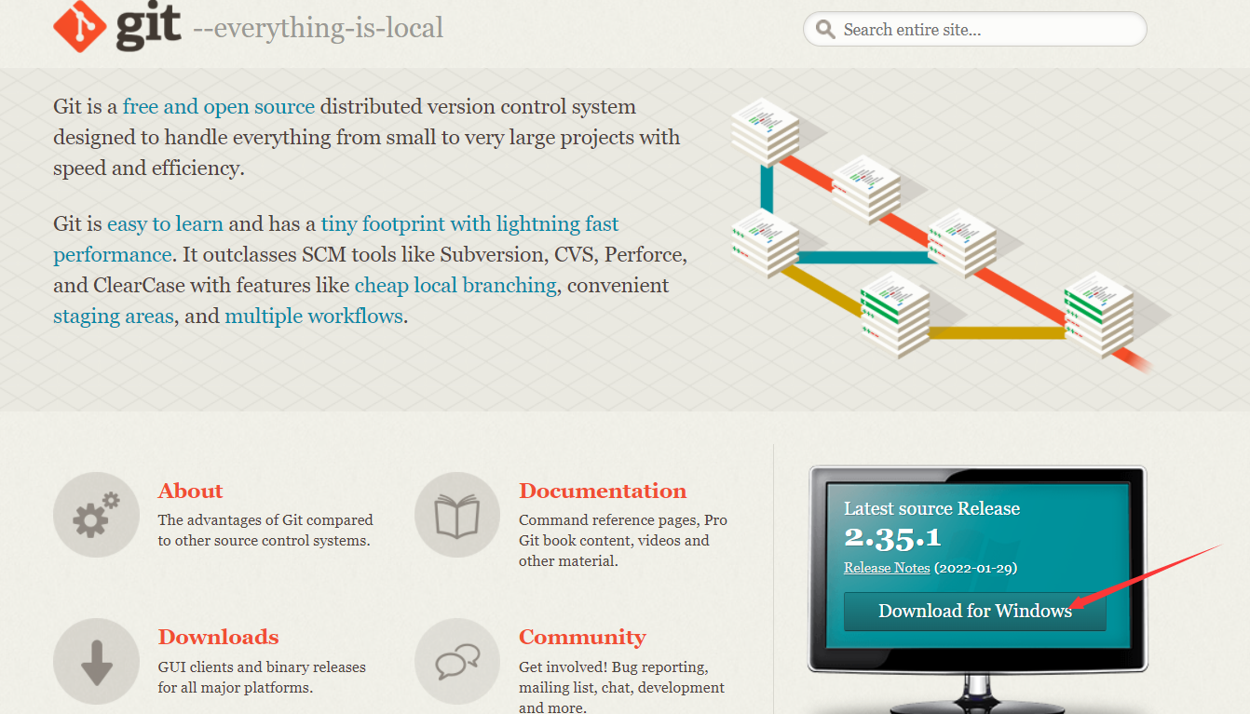1250x714 pixels.
Task: Click the search magnifier icon
Action: coord(824,30)
